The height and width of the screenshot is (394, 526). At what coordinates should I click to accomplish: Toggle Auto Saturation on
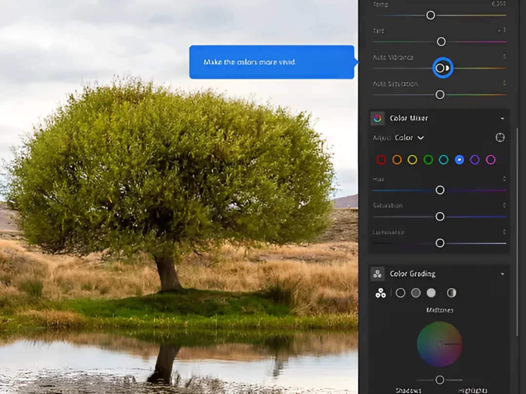[x=440, y=94]
